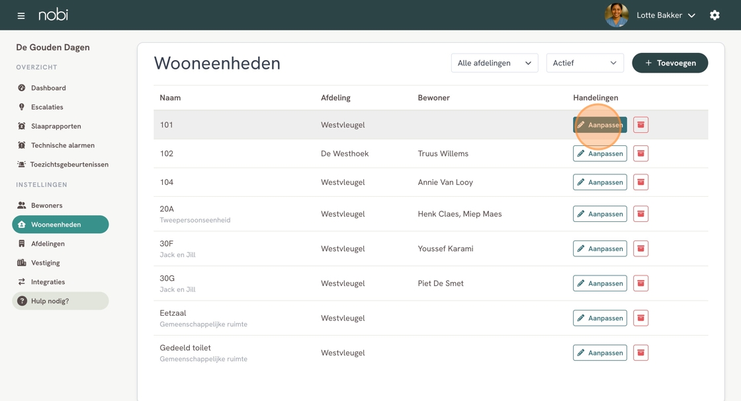Open the Bewoners settings page

click(46, 205)
